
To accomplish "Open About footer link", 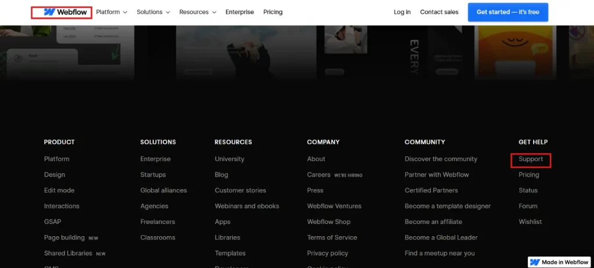I will click(x=316, y=159).
